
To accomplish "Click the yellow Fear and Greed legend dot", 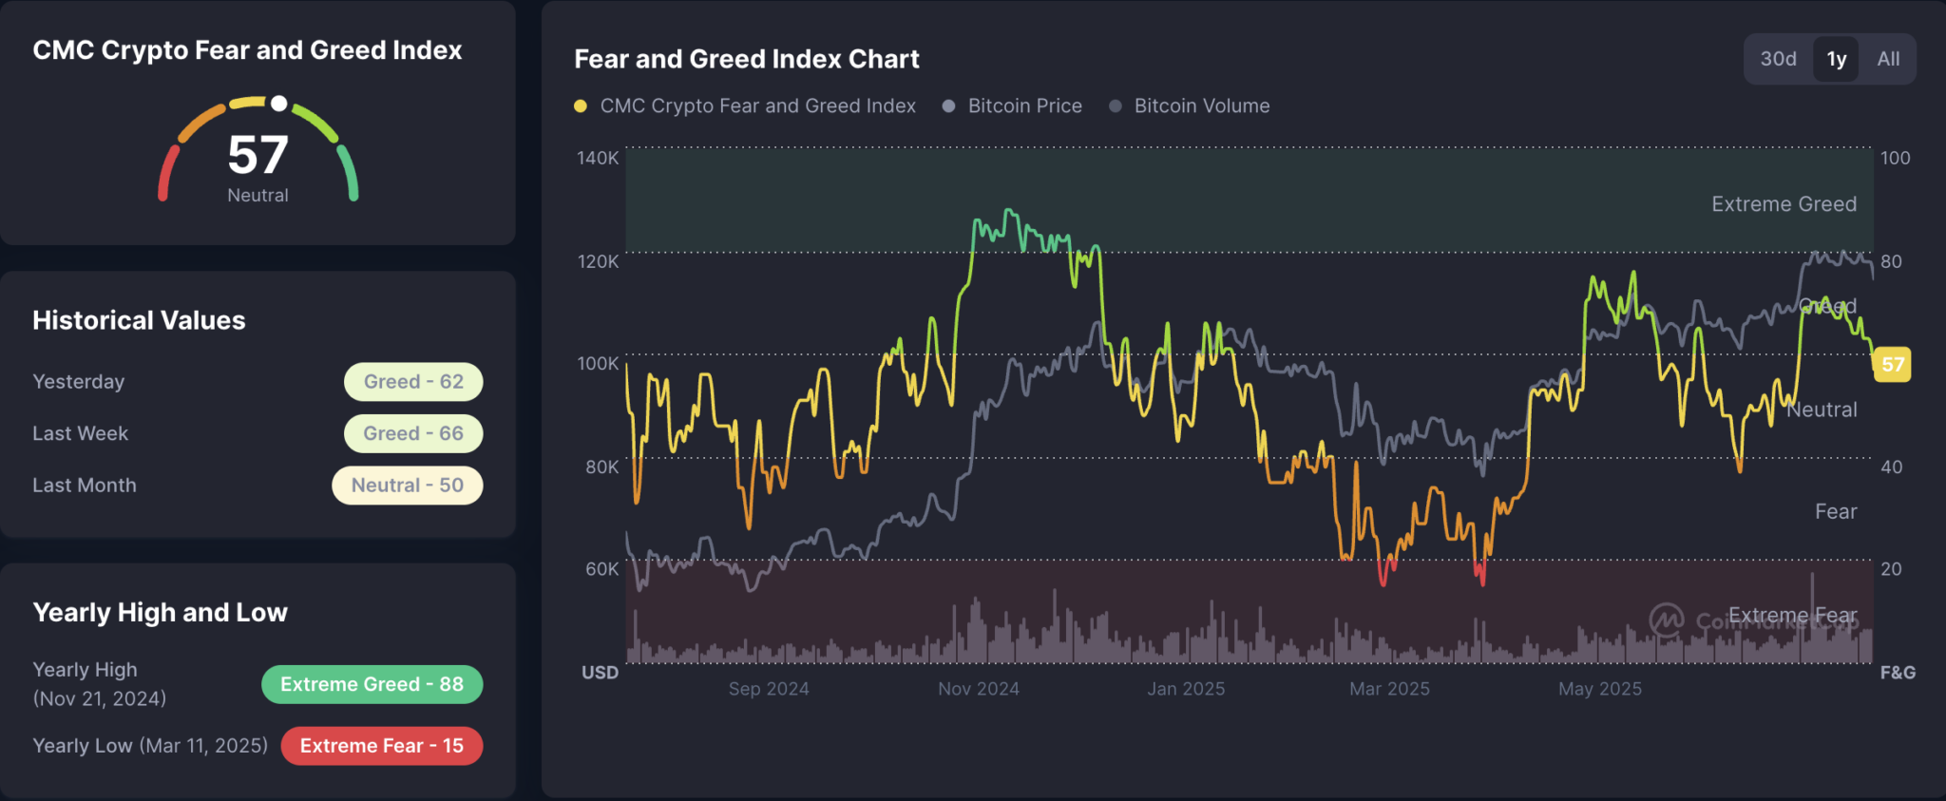I will point(581,106).
